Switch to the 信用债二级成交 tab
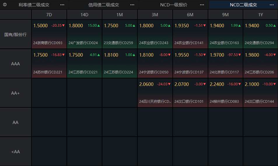 coord(104,5)
